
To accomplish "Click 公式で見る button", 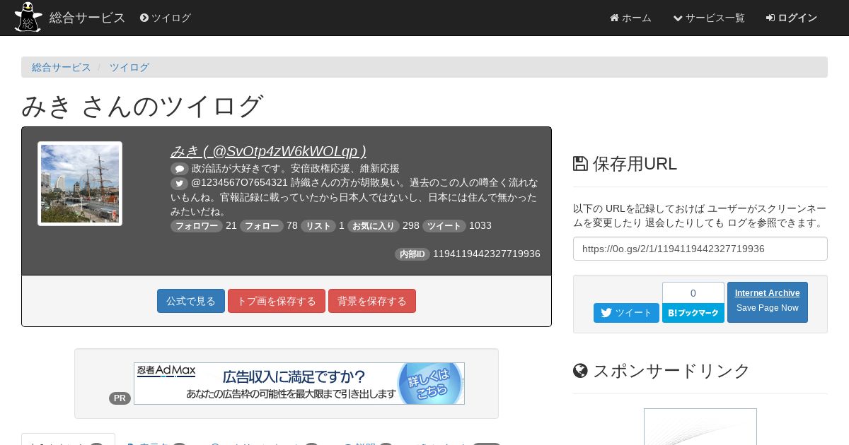I will (x=191, y=301).
